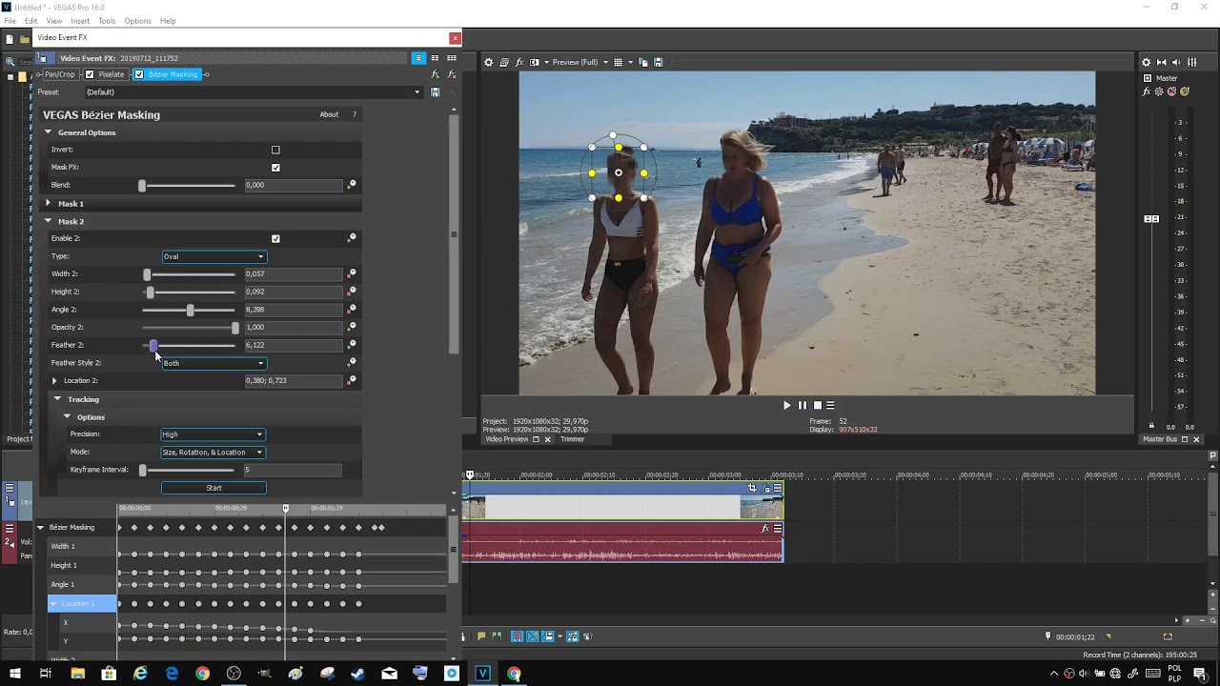Image resolution: width=1220 pixels, height=686 pixels.
Task: Toggle animate icon for Angle 2
Action: 351,310
